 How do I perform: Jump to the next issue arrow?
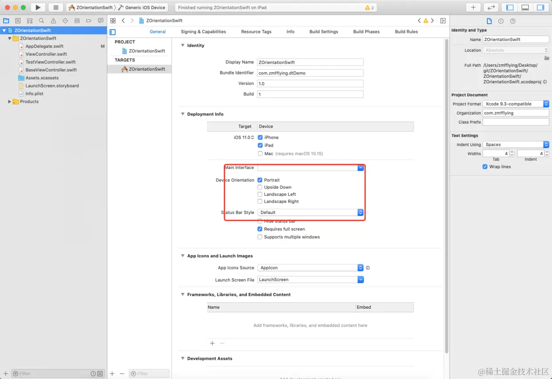pos(432,21)
